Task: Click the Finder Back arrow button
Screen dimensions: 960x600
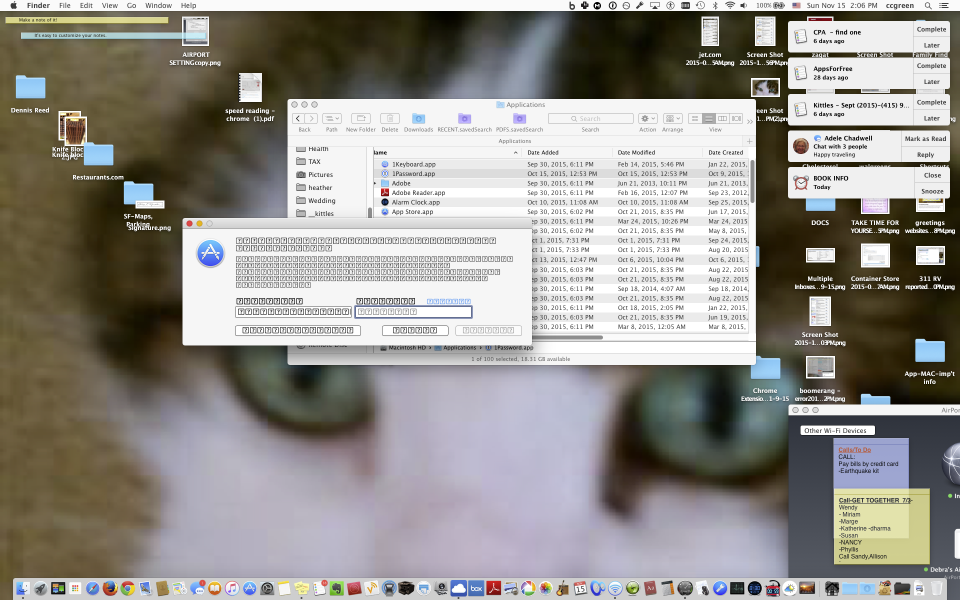Action: pyautogui.click(x=298, y=118)
